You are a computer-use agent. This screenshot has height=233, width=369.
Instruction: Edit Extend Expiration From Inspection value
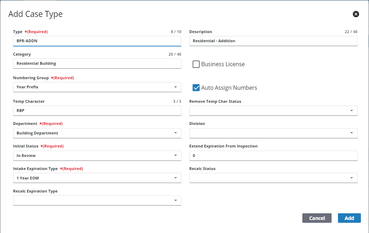click(273, 156)
